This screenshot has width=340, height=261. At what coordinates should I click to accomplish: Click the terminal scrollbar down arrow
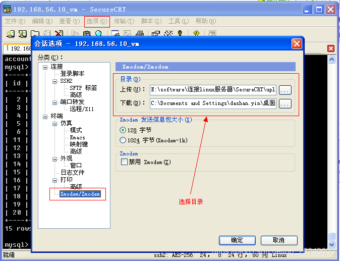click(x=331, y=244)
